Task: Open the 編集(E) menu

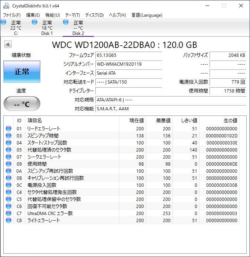Action: tap(33, 15)
